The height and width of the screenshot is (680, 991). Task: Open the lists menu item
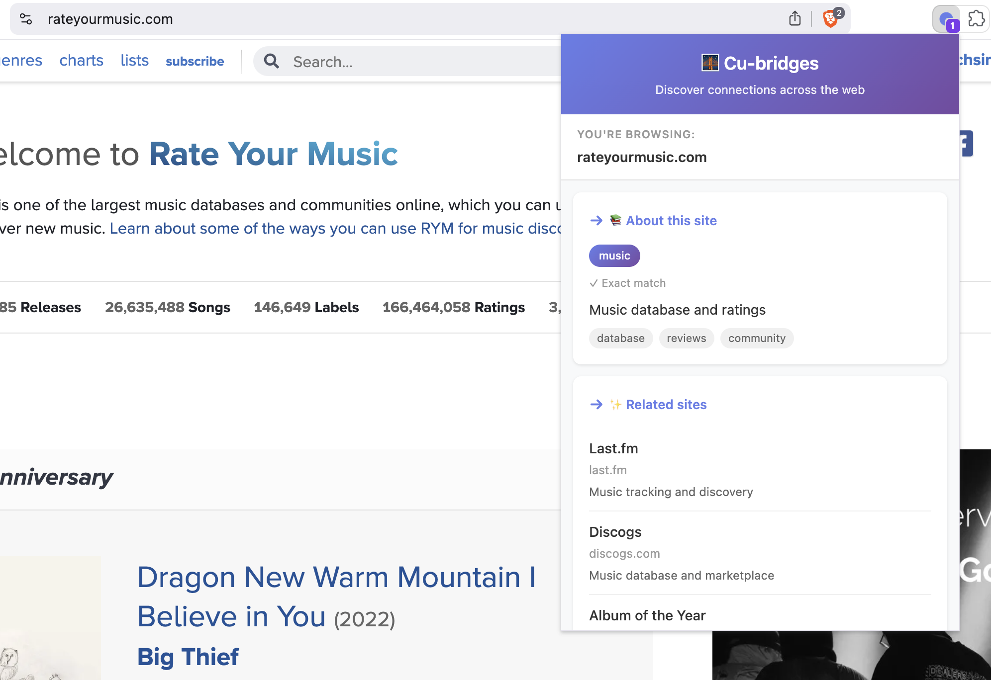click(x=134, y=61)
